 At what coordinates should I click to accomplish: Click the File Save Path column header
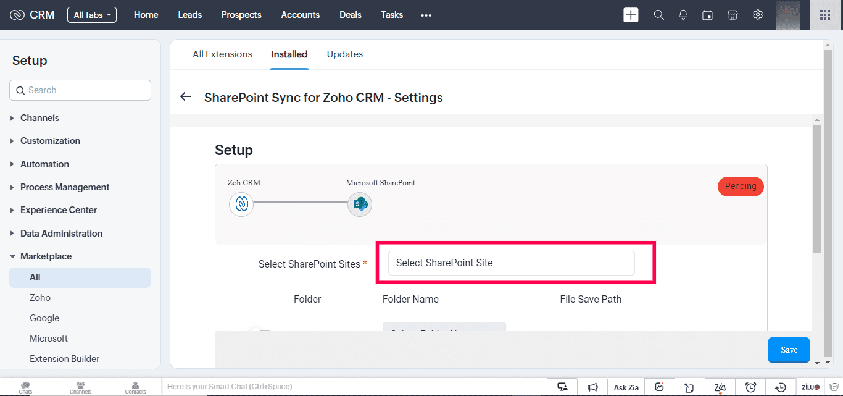[591, 299]
